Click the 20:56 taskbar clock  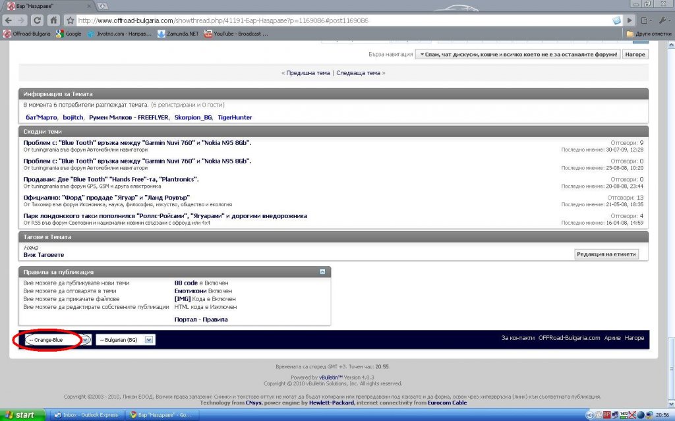click(x=662, y=415)
